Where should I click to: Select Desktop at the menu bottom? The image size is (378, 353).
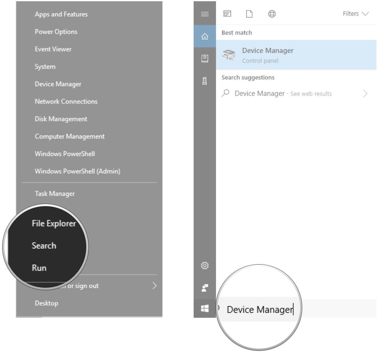coord(47,303)
